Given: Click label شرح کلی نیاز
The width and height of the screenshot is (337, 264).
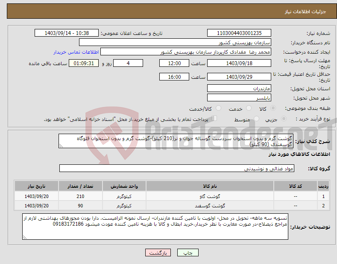Looking at the screenshot, I should 313,141.
